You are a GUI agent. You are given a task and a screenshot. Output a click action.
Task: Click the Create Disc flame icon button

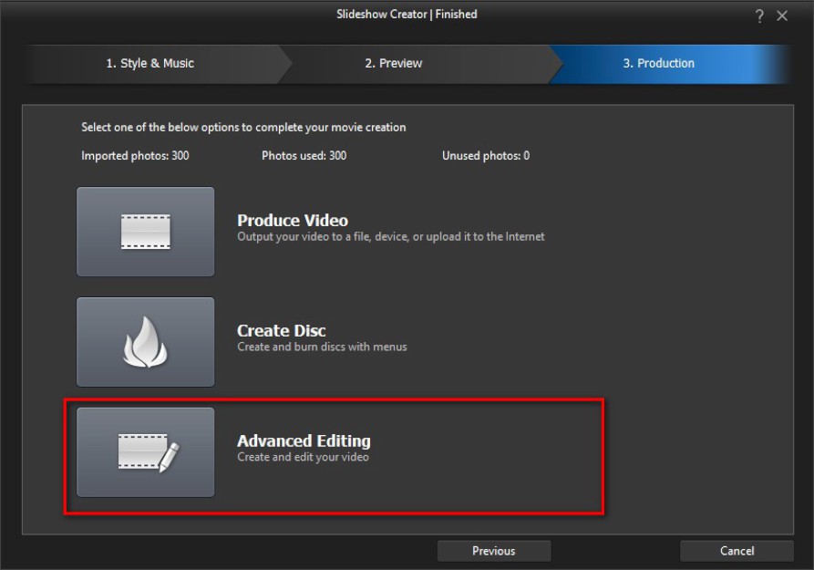click(145, 342)
